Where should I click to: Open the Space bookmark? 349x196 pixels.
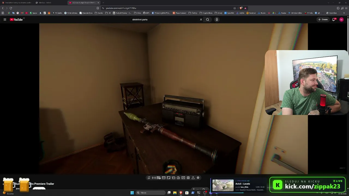click(33, 13)
